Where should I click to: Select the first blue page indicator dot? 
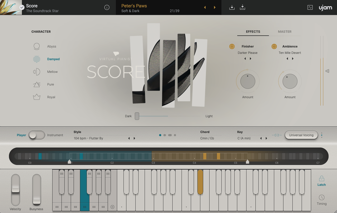tap(160, 135)
